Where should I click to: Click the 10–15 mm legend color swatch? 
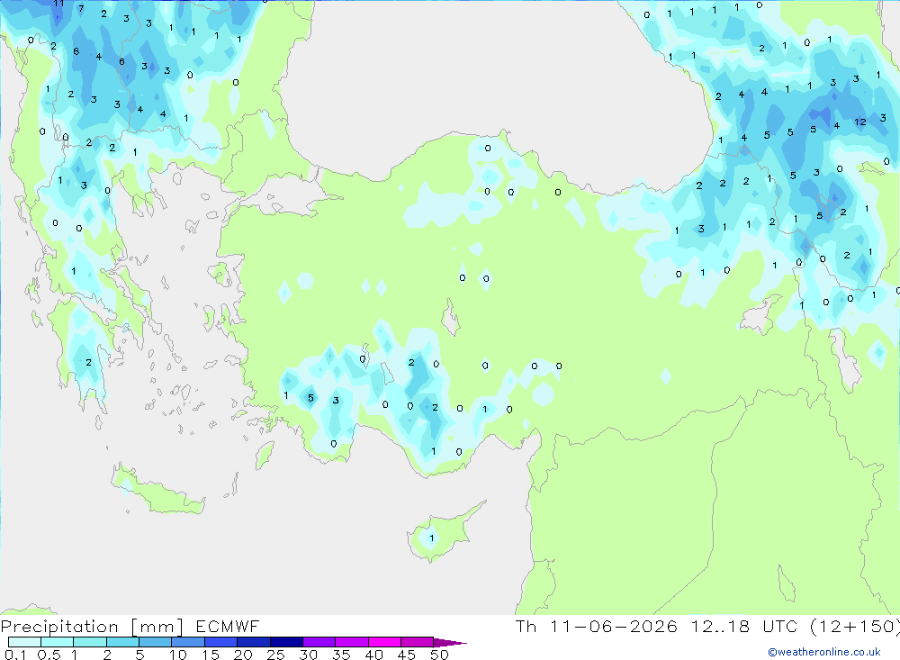coord(188,642)
